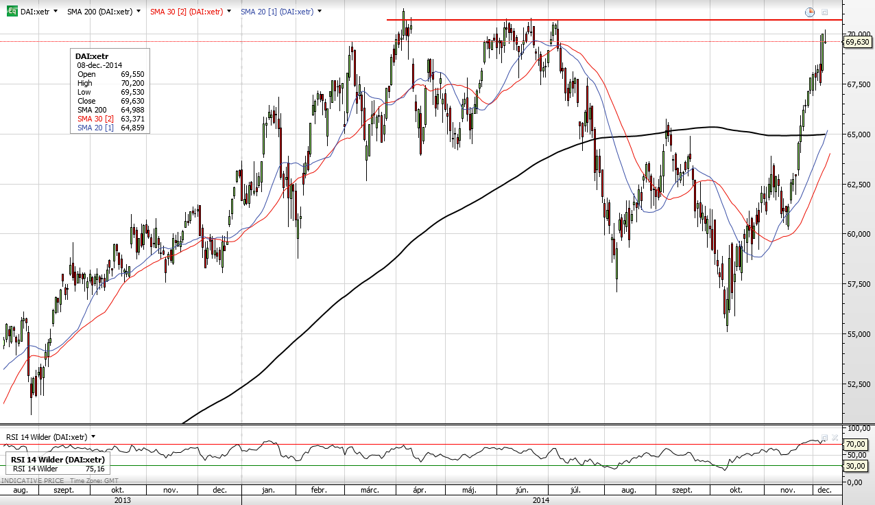Screen dimensions: 875x505
Task: Click the 60,000 price axis label
Action: tap(859, 234)
